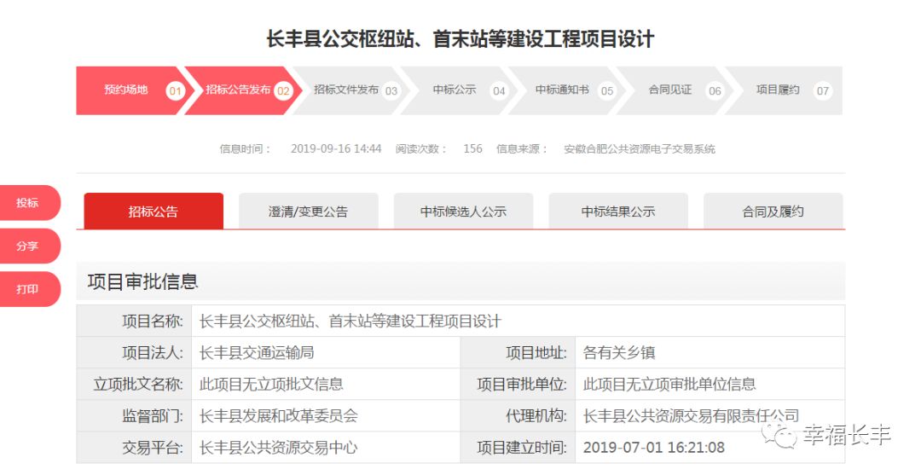Click the value 长丰县公共资源交易中心
This screenshot has width=921, height=475.
pos(278,448)
